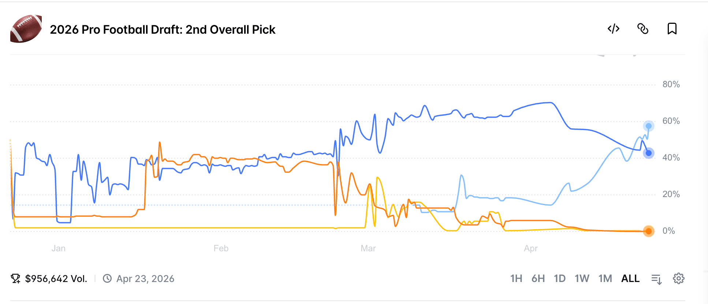The width and height of the screenshot is (708, 304).
Task: Click the market title heading
Action: [x=163, y=30]
